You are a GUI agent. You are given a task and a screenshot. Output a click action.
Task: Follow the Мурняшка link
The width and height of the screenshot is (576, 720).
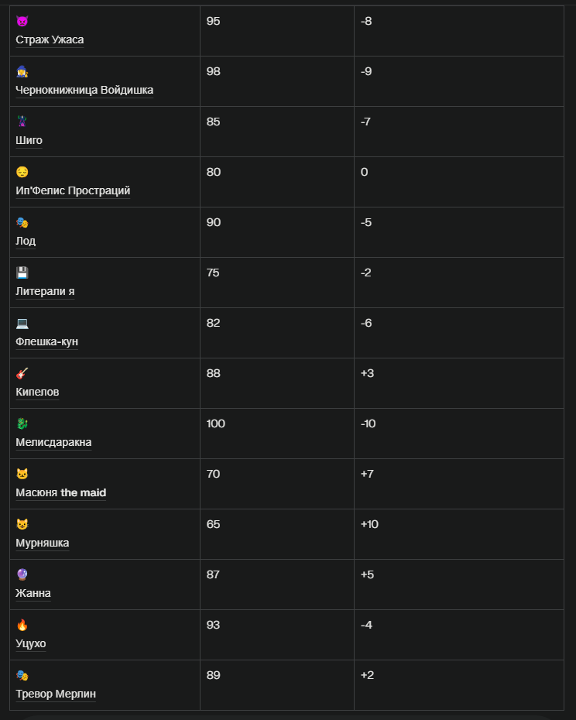43,543
